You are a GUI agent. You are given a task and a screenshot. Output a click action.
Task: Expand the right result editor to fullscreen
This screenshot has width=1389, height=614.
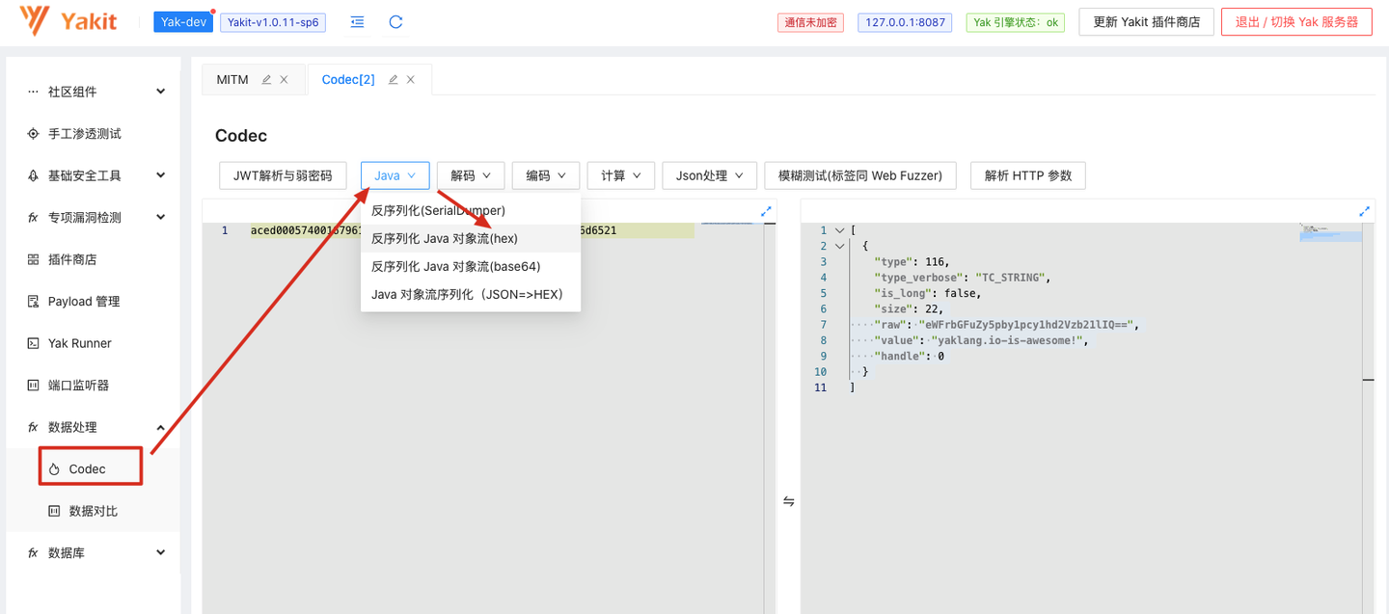[1364, 211]
